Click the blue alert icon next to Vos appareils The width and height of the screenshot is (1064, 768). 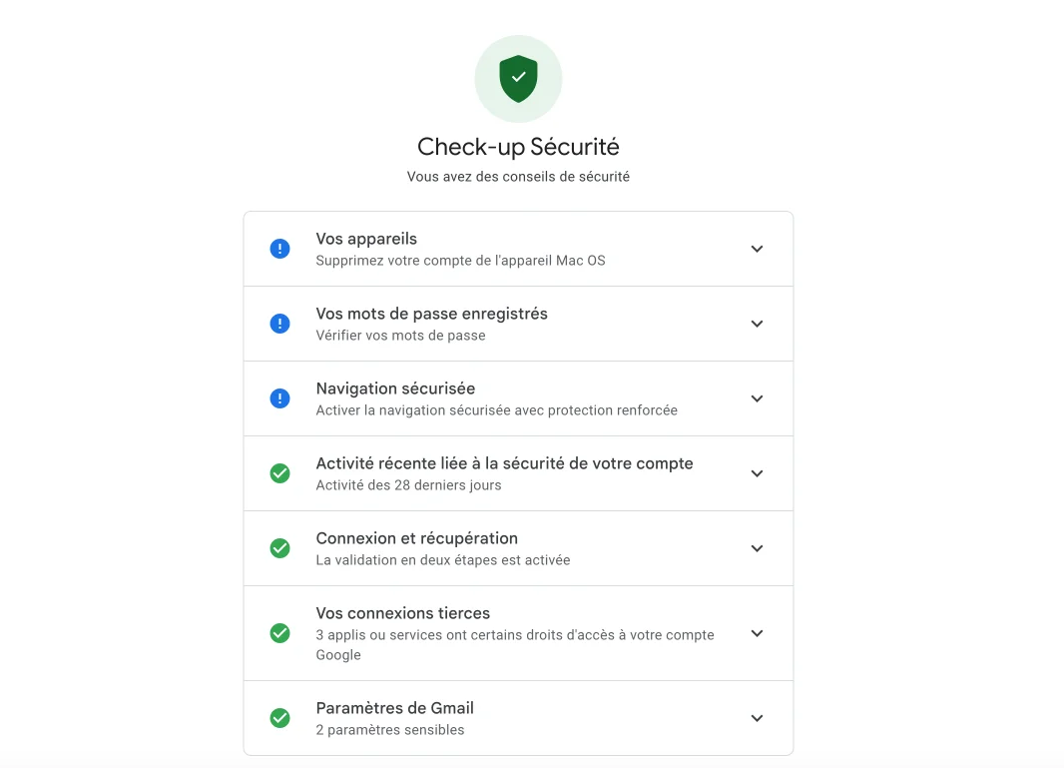[279, 248]
